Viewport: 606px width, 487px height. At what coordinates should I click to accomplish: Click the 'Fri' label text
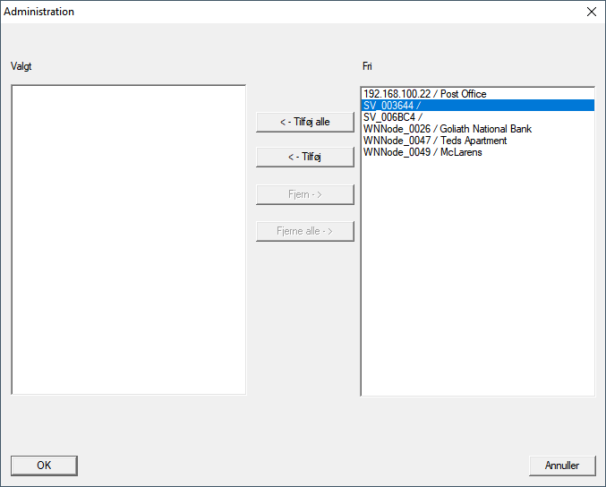point(367,66)
